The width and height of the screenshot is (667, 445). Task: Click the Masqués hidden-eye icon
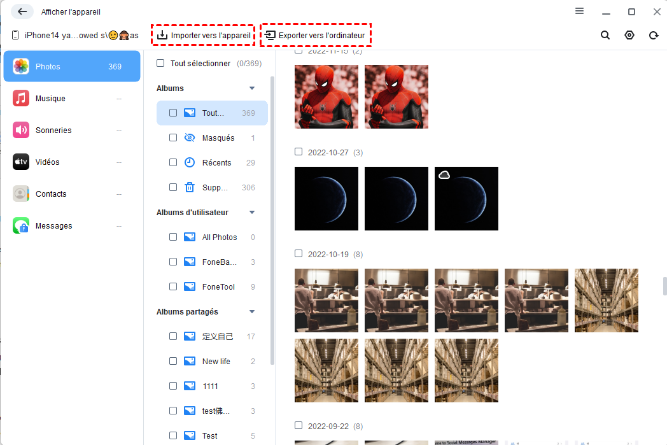(x=189, y=138)
